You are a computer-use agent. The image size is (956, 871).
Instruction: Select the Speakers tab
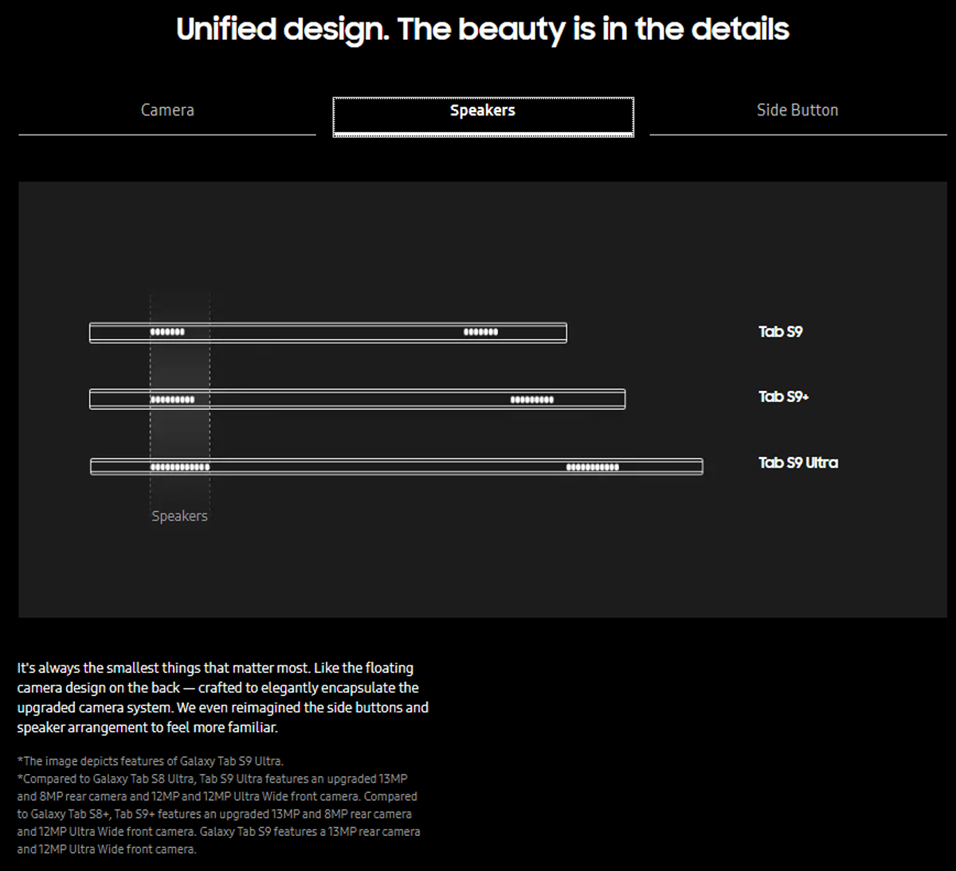[x=483, y=116]
